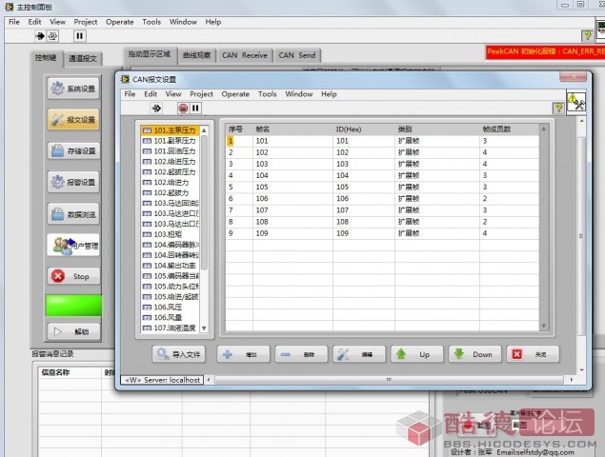Switch to the CAN Receive tab
The image size is (605, 457).
(245, 55)
